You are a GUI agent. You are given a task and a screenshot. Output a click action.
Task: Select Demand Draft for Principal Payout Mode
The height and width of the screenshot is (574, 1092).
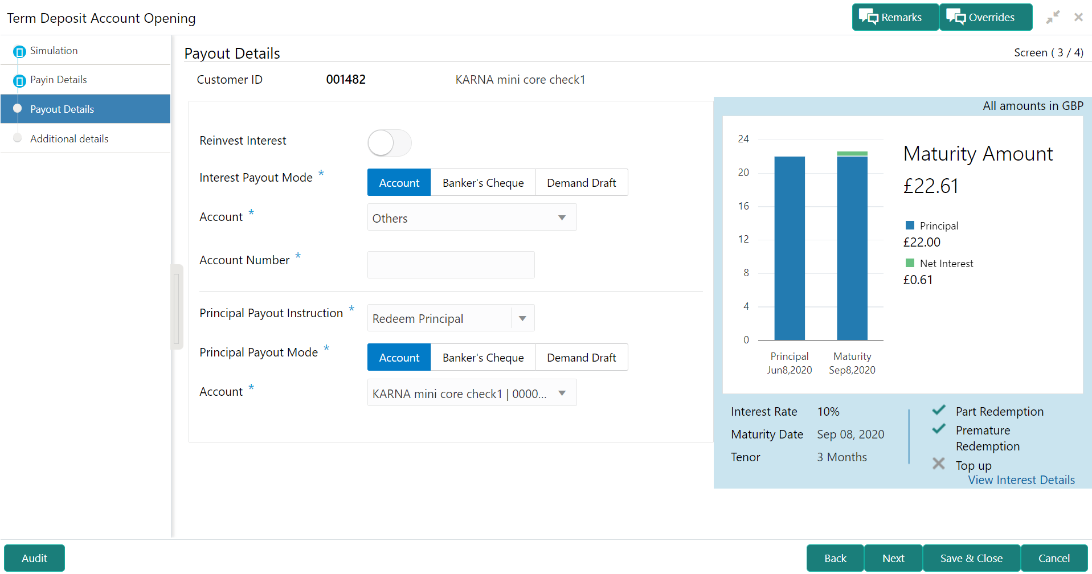(x=582, y=358)
